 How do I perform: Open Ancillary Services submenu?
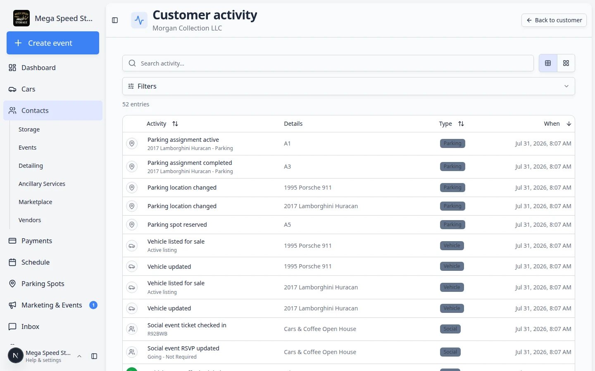coord(42,184)
